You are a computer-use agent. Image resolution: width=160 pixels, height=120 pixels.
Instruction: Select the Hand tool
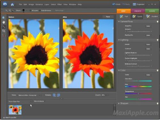[x=4, y=22]
